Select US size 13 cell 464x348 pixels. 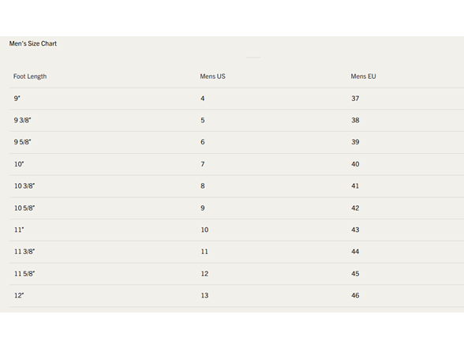204,295
